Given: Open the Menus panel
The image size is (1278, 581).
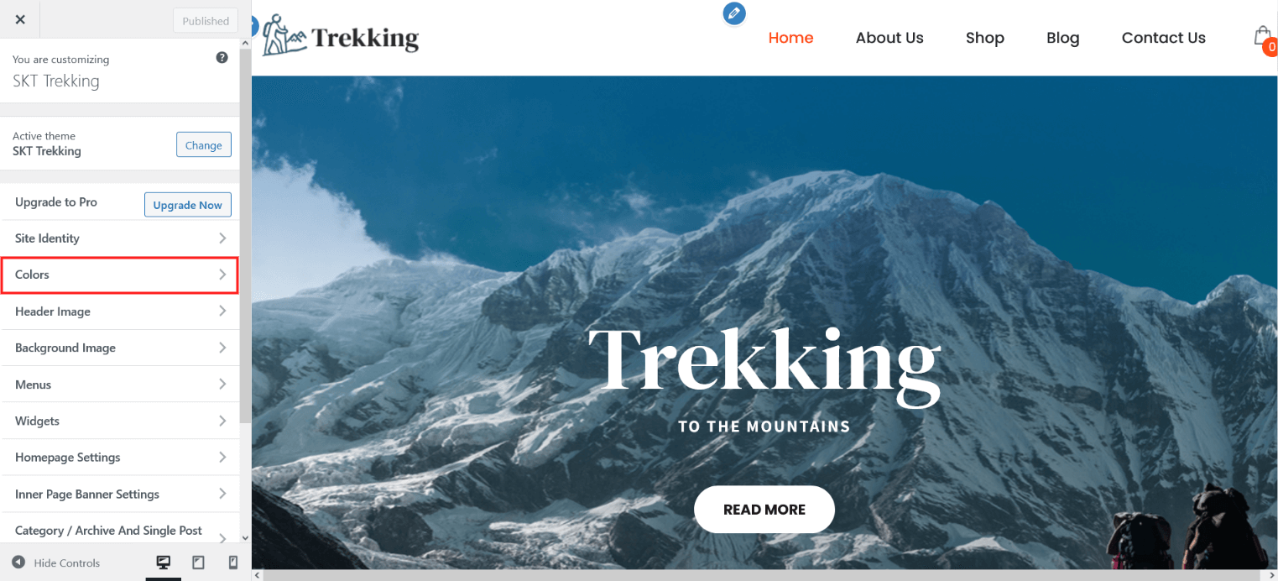Looking at the screenshot, I should tap(120, 385).
